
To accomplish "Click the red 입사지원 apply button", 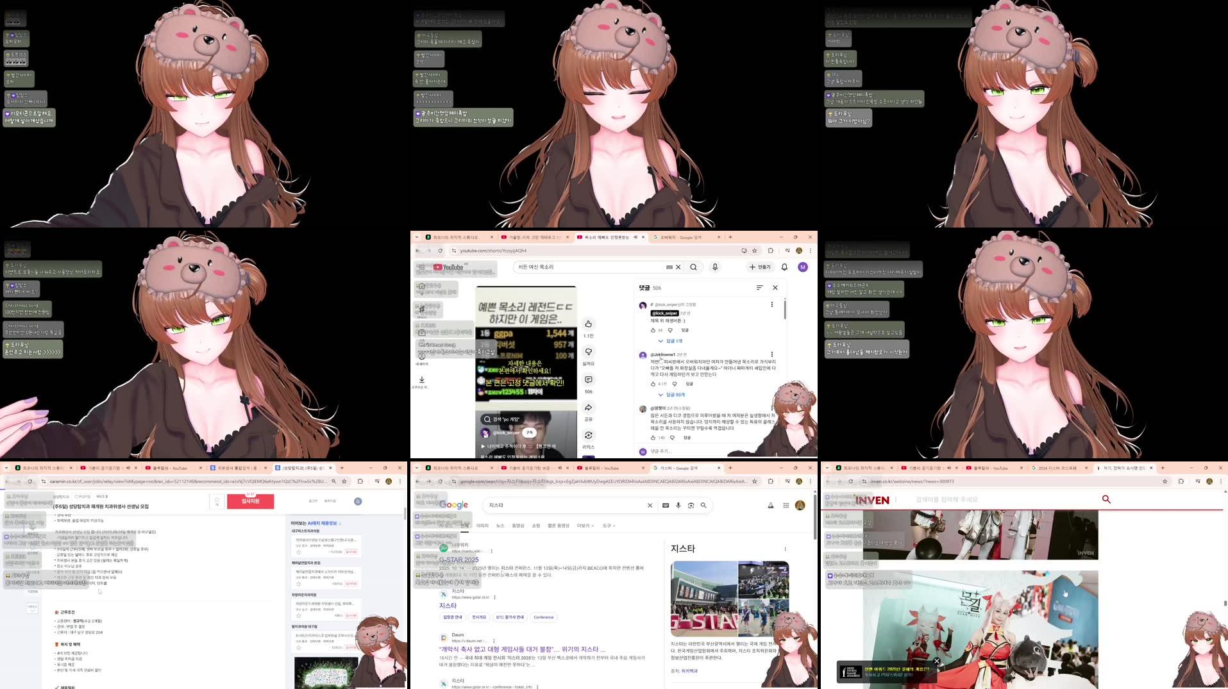I will [251, 501].
